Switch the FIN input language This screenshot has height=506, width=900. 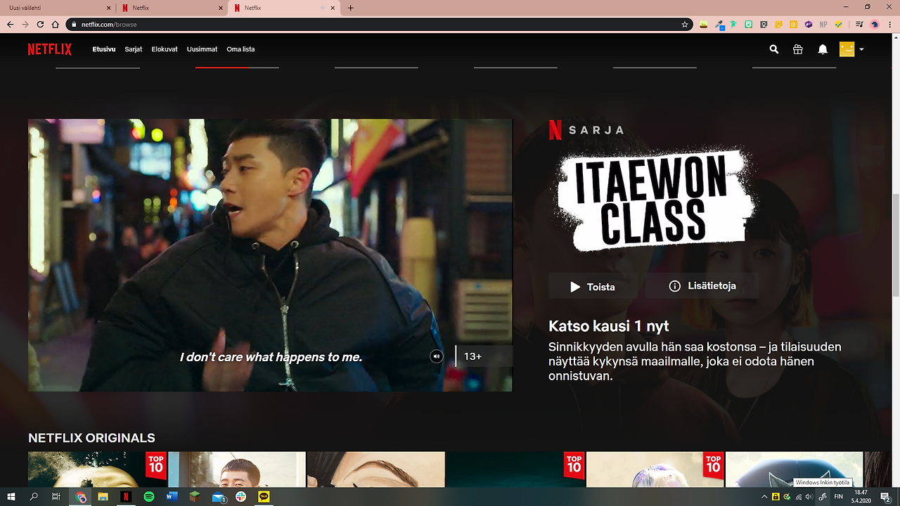839,498
